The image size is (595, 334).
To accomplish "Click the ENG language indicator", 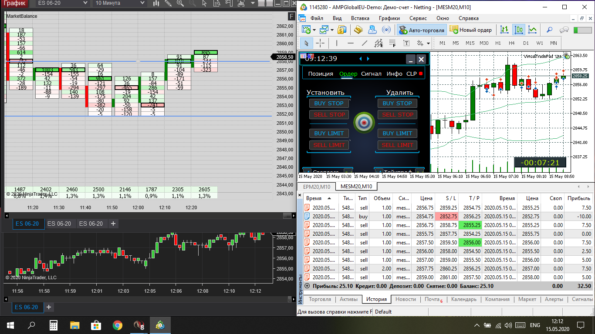I will [x=535, y=325].
